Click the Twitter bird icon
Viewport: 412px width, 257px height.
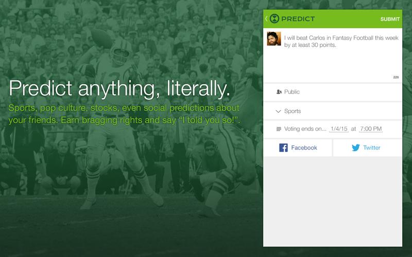[355, 148]
